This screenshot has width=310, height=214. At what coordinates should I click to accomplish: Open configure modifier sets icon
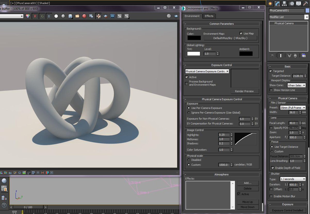tap(304, 55)
